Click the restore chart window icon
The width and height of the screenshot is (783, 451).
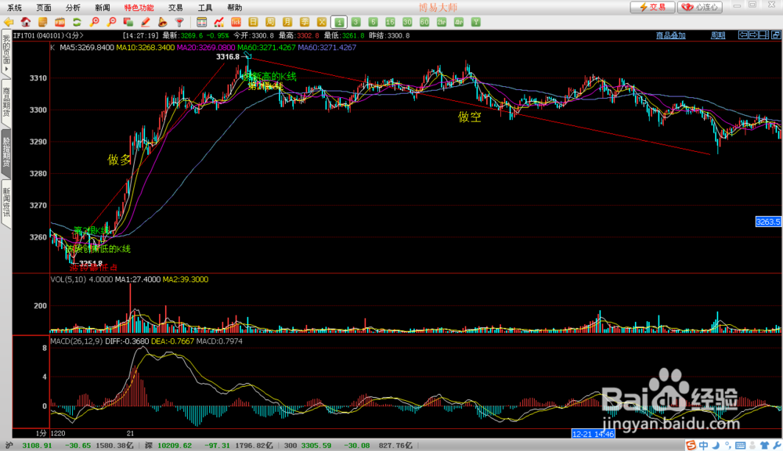776,35
